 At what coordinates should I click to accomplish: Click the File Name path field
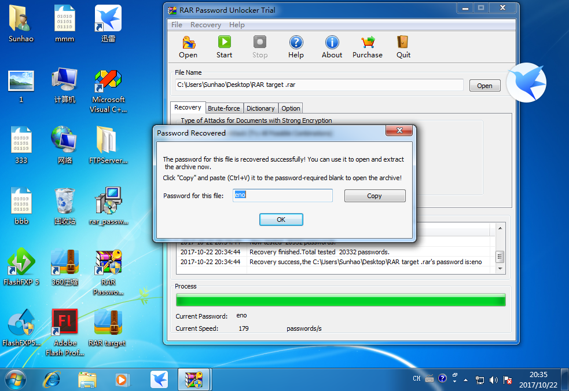coord(320,85)
